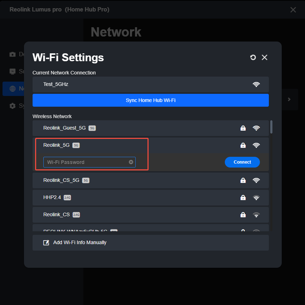Image resolution: width=305 pixels, height=305 pixels.
Task: Open Network tab in background sidebar
Action: [x=14, y=89]
